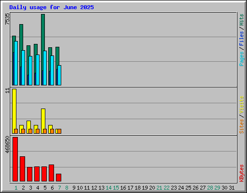Click day label 28 on the x-axis
Viewport: 247px width, 193px height.
210,188
